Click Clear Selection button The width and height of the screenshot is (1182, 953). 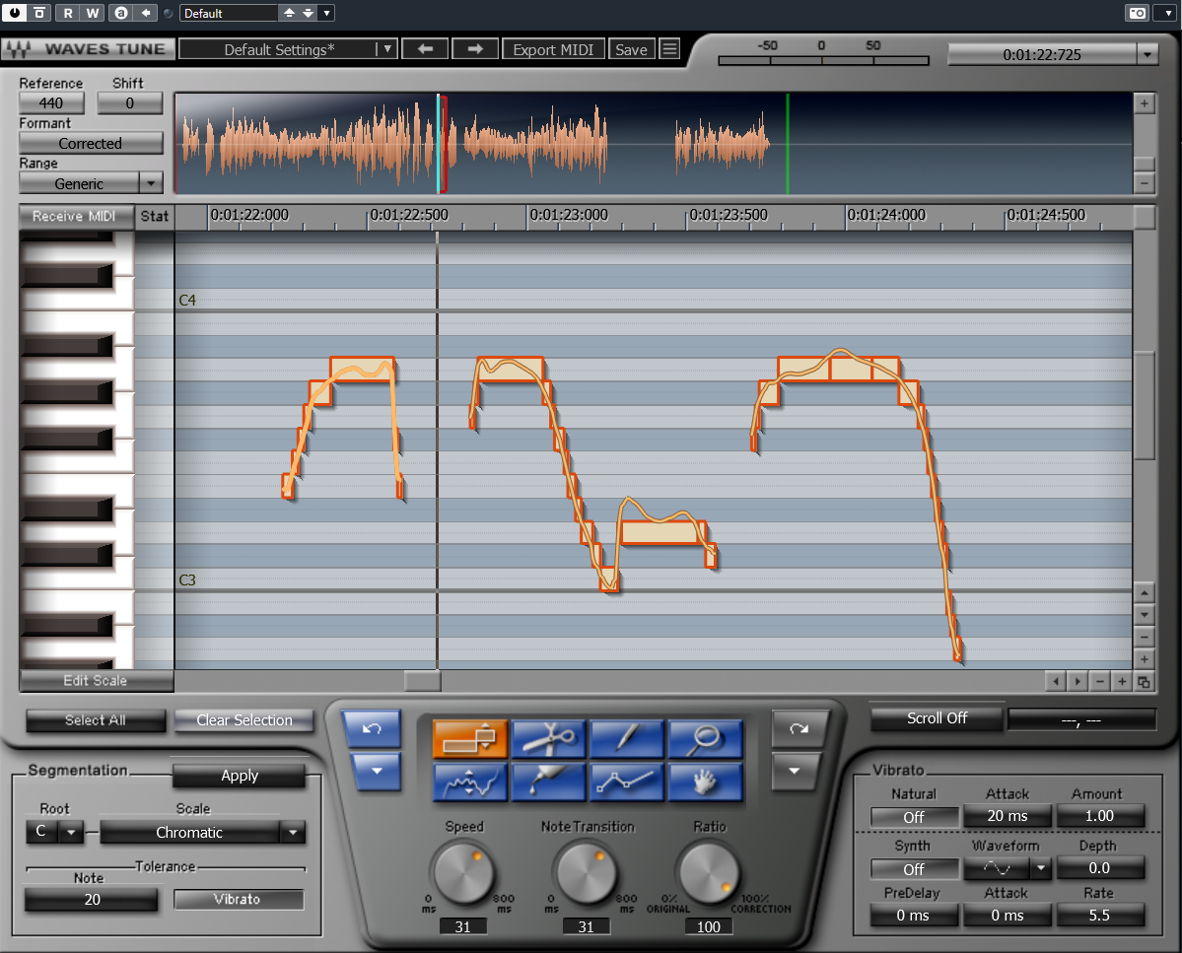coord(244,720)
